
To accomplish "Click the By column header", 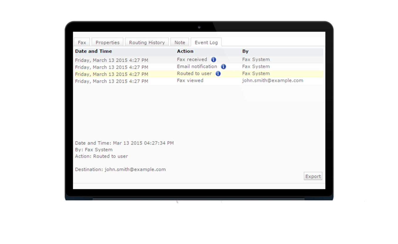I will [x=245, y=51].
